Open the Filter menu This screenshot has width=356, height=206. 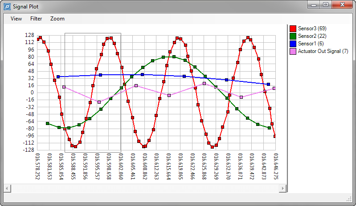[36, 19]
